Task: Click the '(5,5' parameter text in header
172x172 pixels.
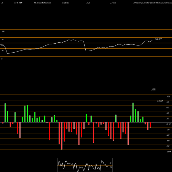Action: (88, 3)
